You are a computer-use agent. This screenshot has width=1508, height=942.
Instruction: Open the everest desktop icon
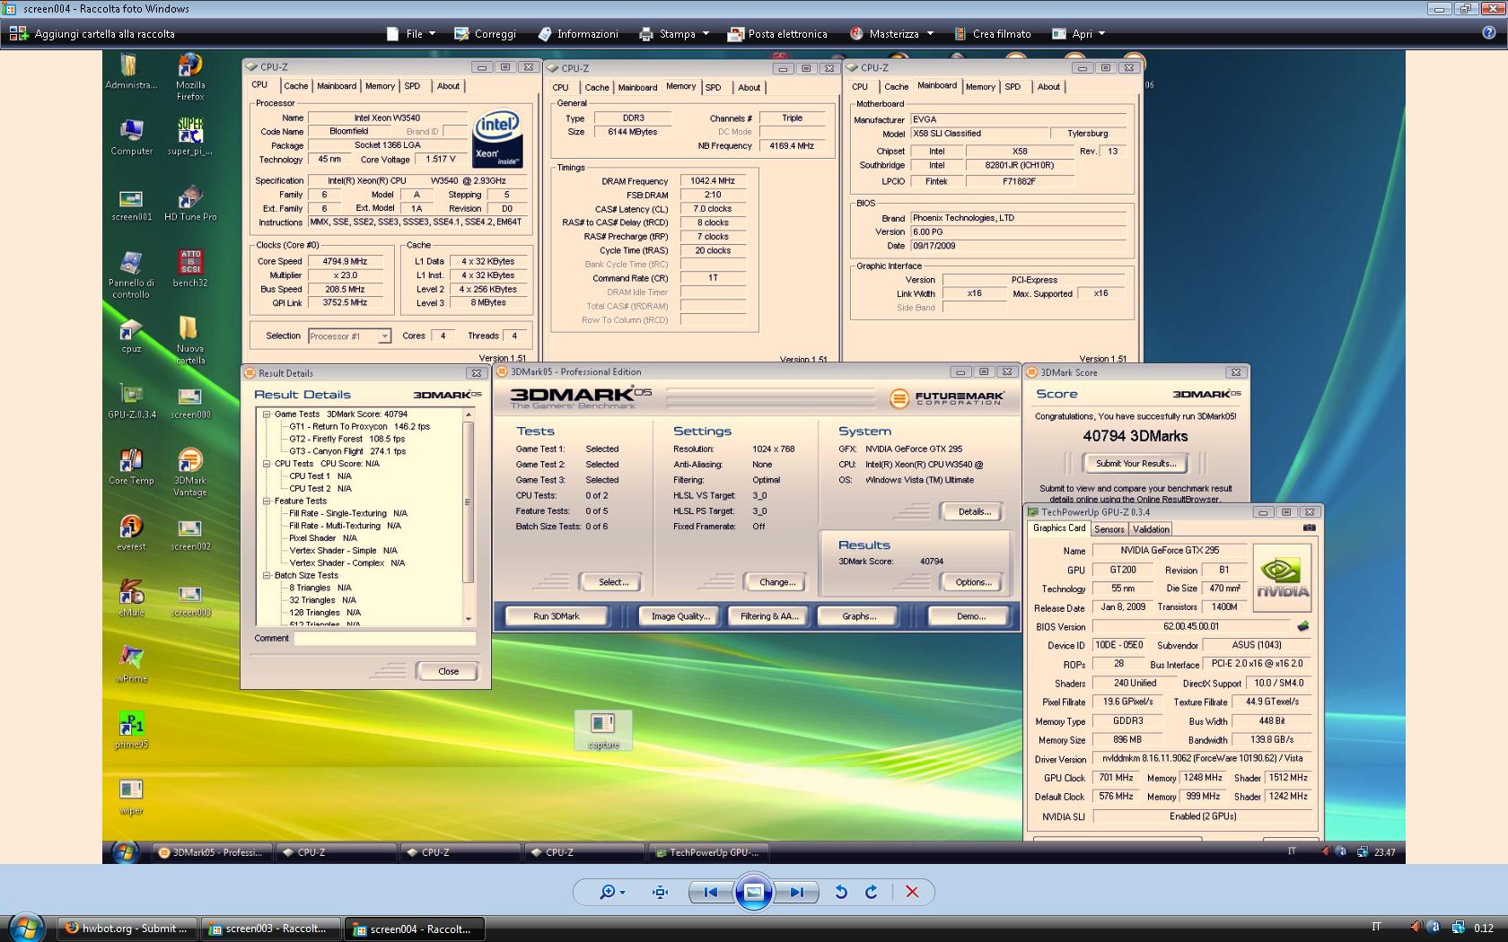point(131,532)
